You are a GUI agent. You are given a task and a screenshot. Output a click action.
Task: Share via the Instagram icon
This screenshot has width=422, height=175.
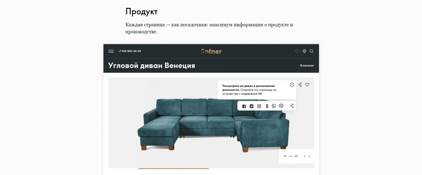click(x=259, y=106)
